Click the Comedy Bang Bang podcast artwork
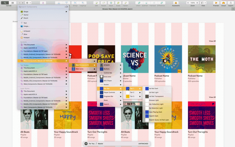 [168, 59]
